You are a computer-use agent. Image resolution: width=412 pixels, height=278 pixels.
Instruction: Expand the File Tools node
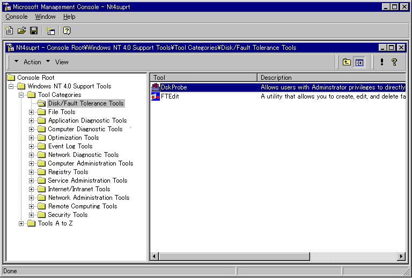click(x=31, y=112)
